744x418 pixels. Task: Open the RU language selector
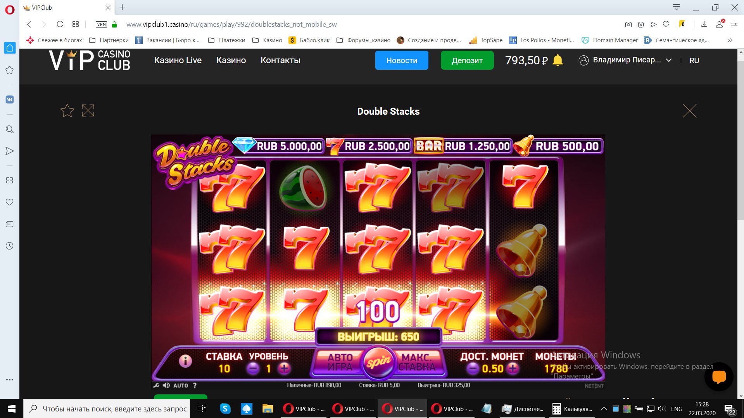[694, 60]
